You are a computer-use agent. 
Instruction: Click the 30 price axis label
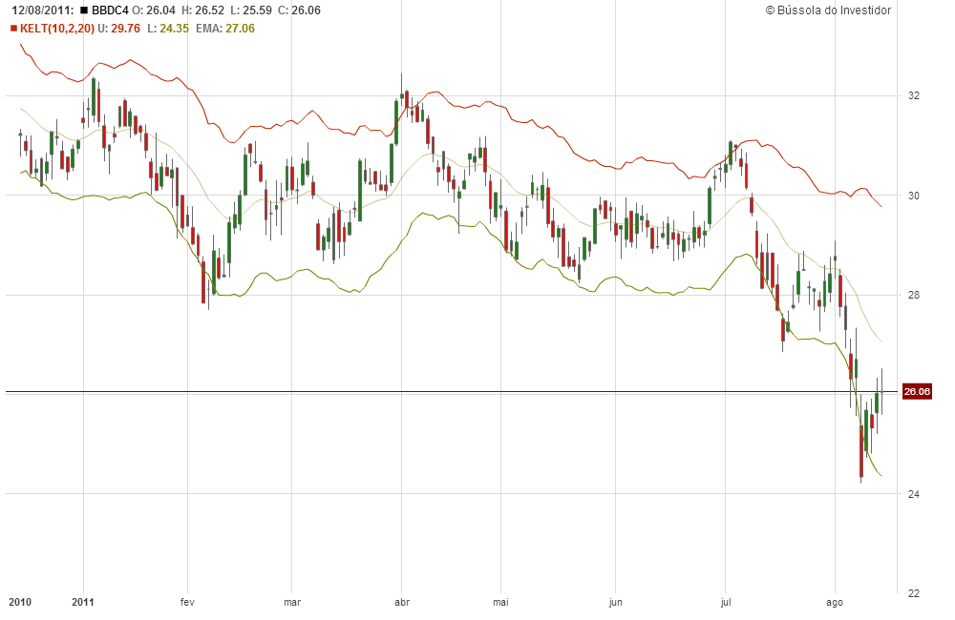tap(914, 196)
